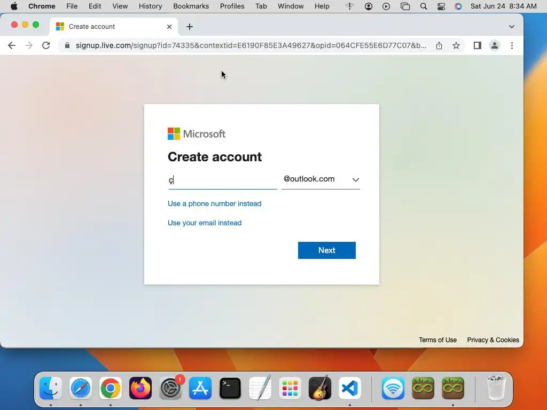Open Finder from the Dock
The width and height of the screenshot is (547, 410).
[51, 388]
